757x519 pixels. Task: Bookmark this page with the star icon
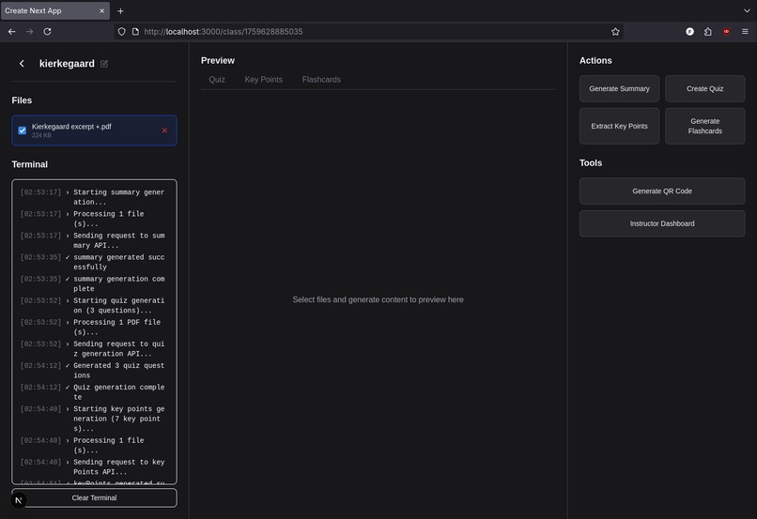[615, 31]
